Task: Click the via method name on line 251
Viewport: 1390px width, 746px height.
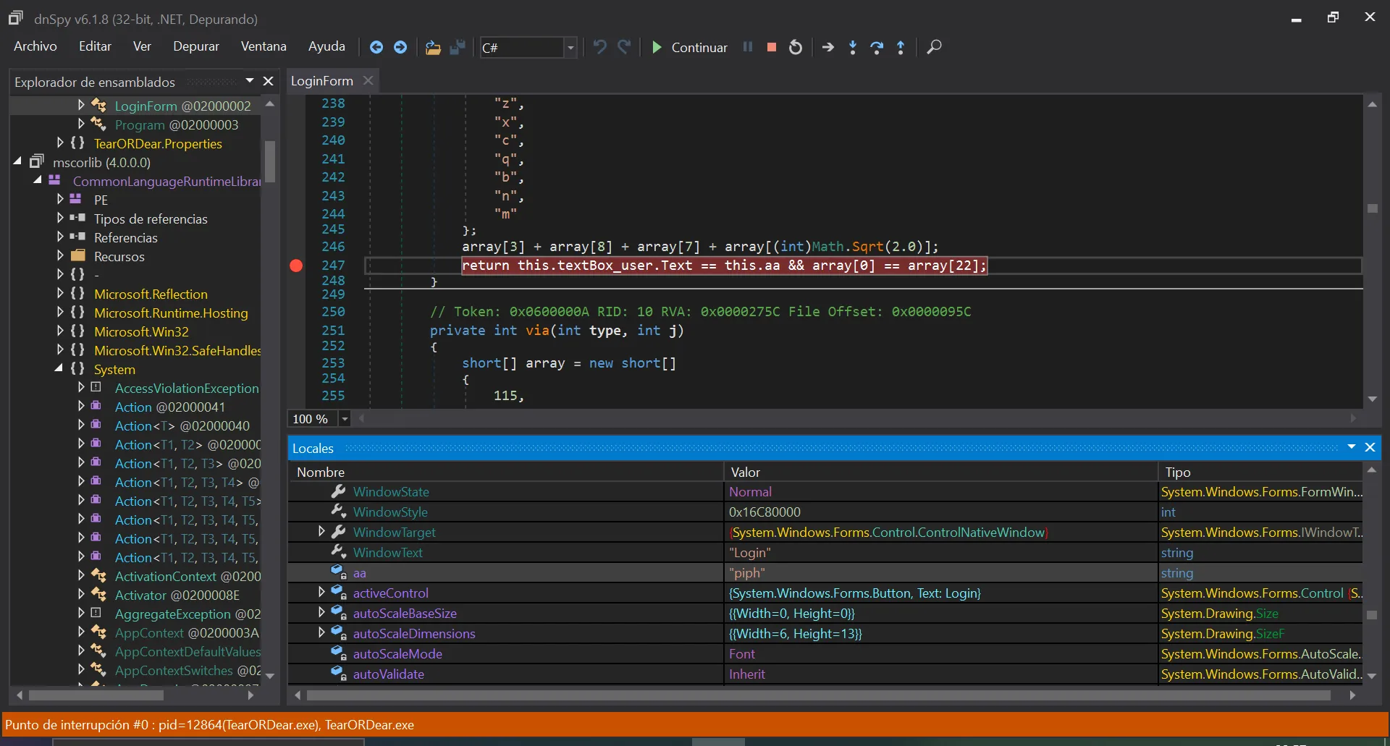Action: (x=537, y=331)
